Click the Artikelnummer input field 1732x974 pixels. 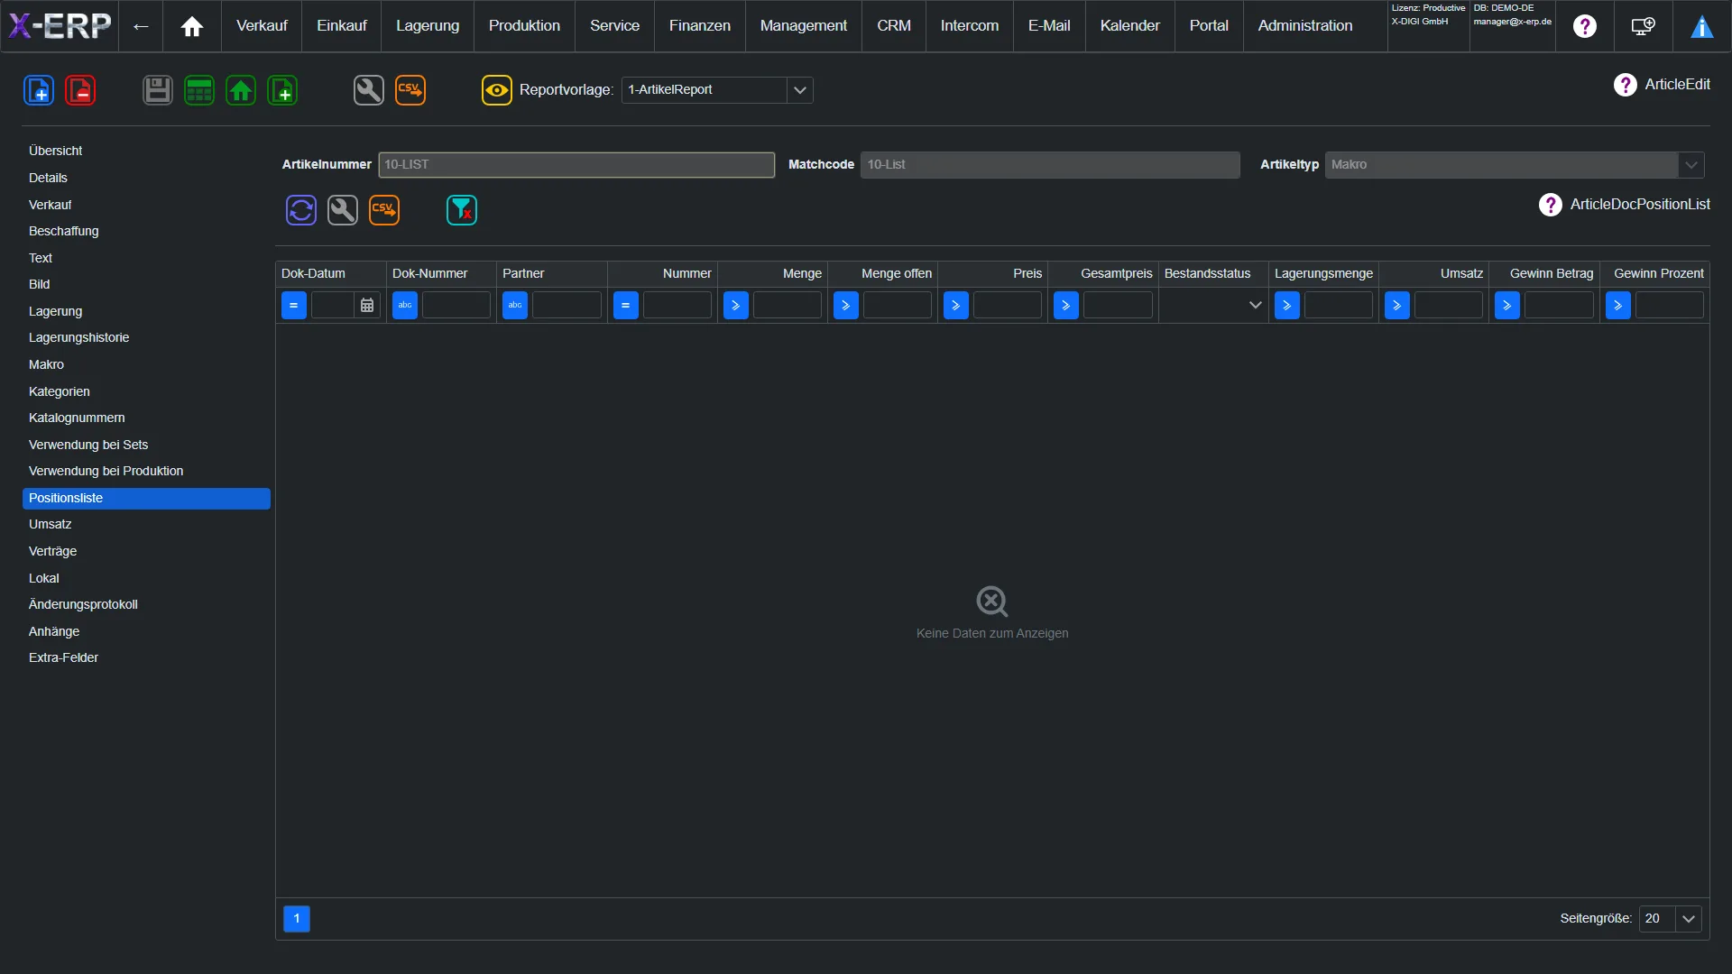point(576,165)
